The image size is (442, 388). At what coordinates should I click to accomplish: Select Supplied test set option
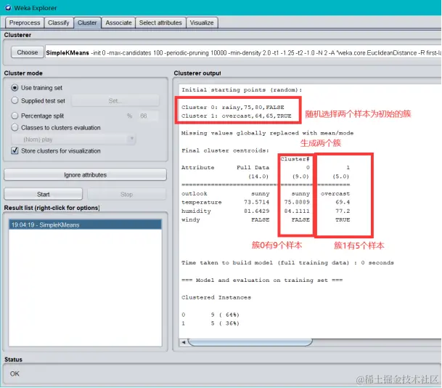(x=15, y=100)
